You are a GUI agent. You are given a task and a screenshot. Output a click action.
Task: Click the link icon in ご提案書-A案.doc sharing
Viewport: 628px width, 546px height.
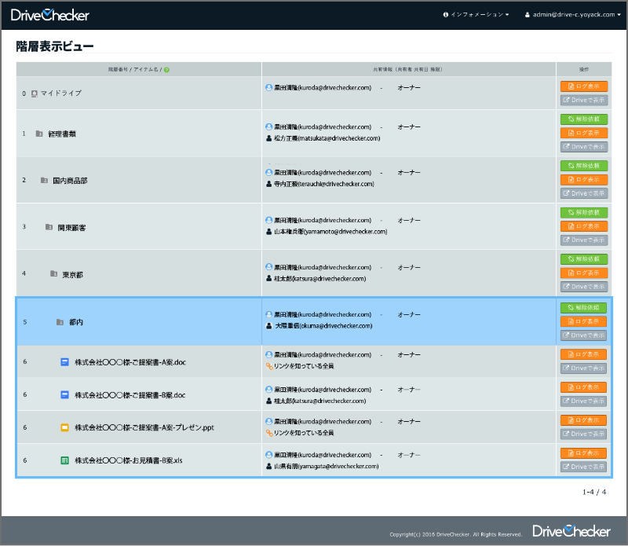click(x=269, y=366)
